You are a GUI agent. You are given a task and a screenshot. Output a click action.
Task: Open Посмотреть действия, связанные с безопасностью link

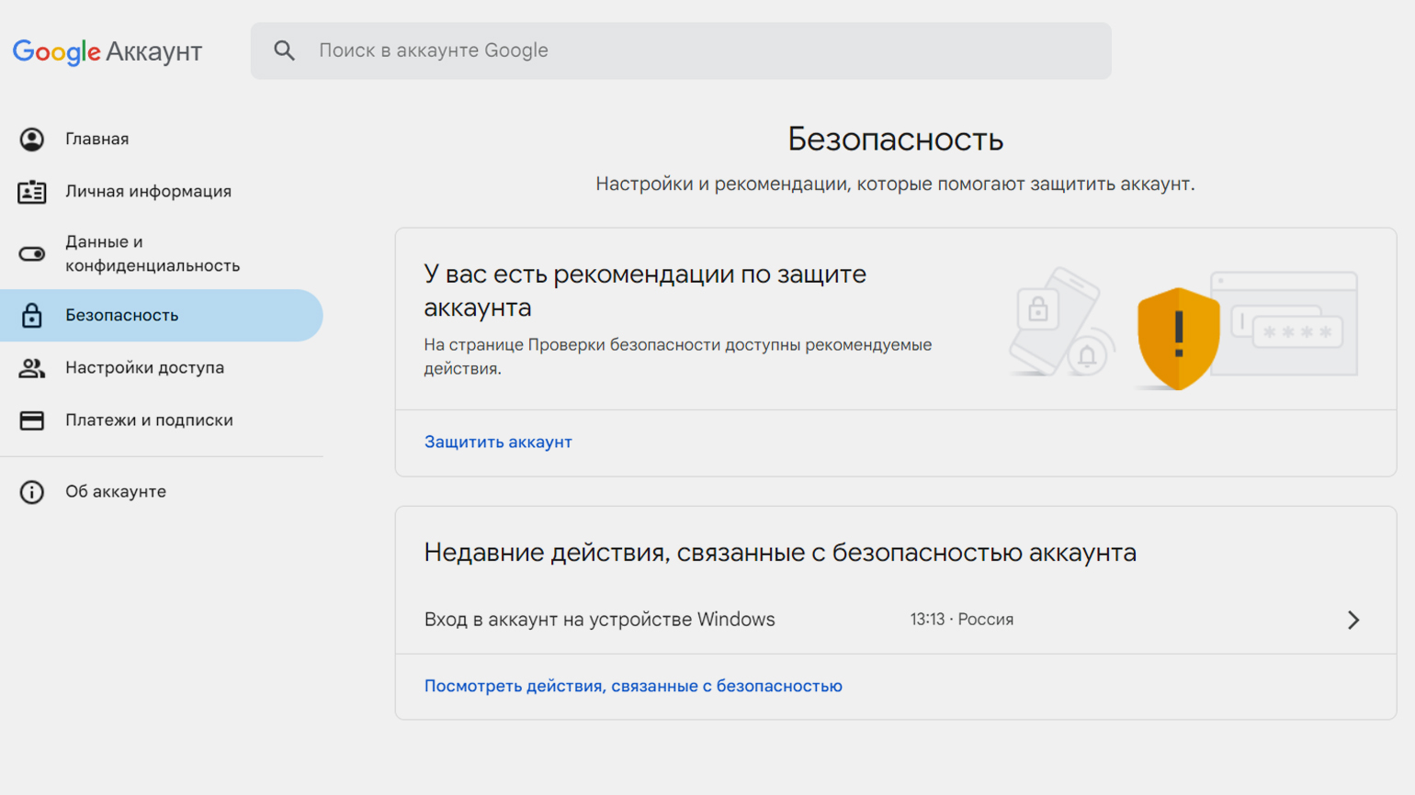(633, 686)
